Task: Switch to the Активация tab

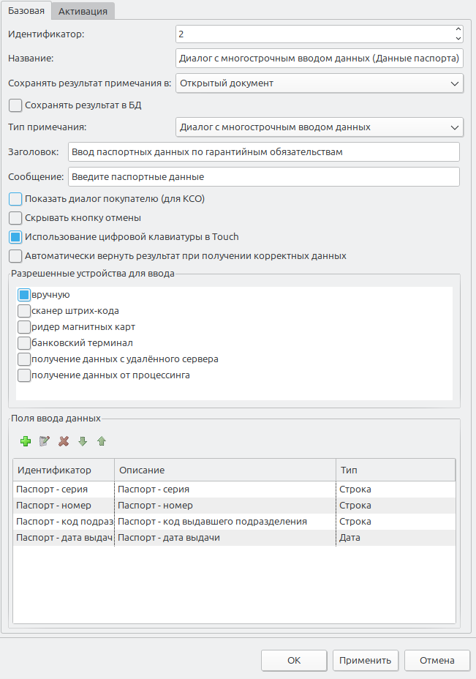Action: click(83, 11)
